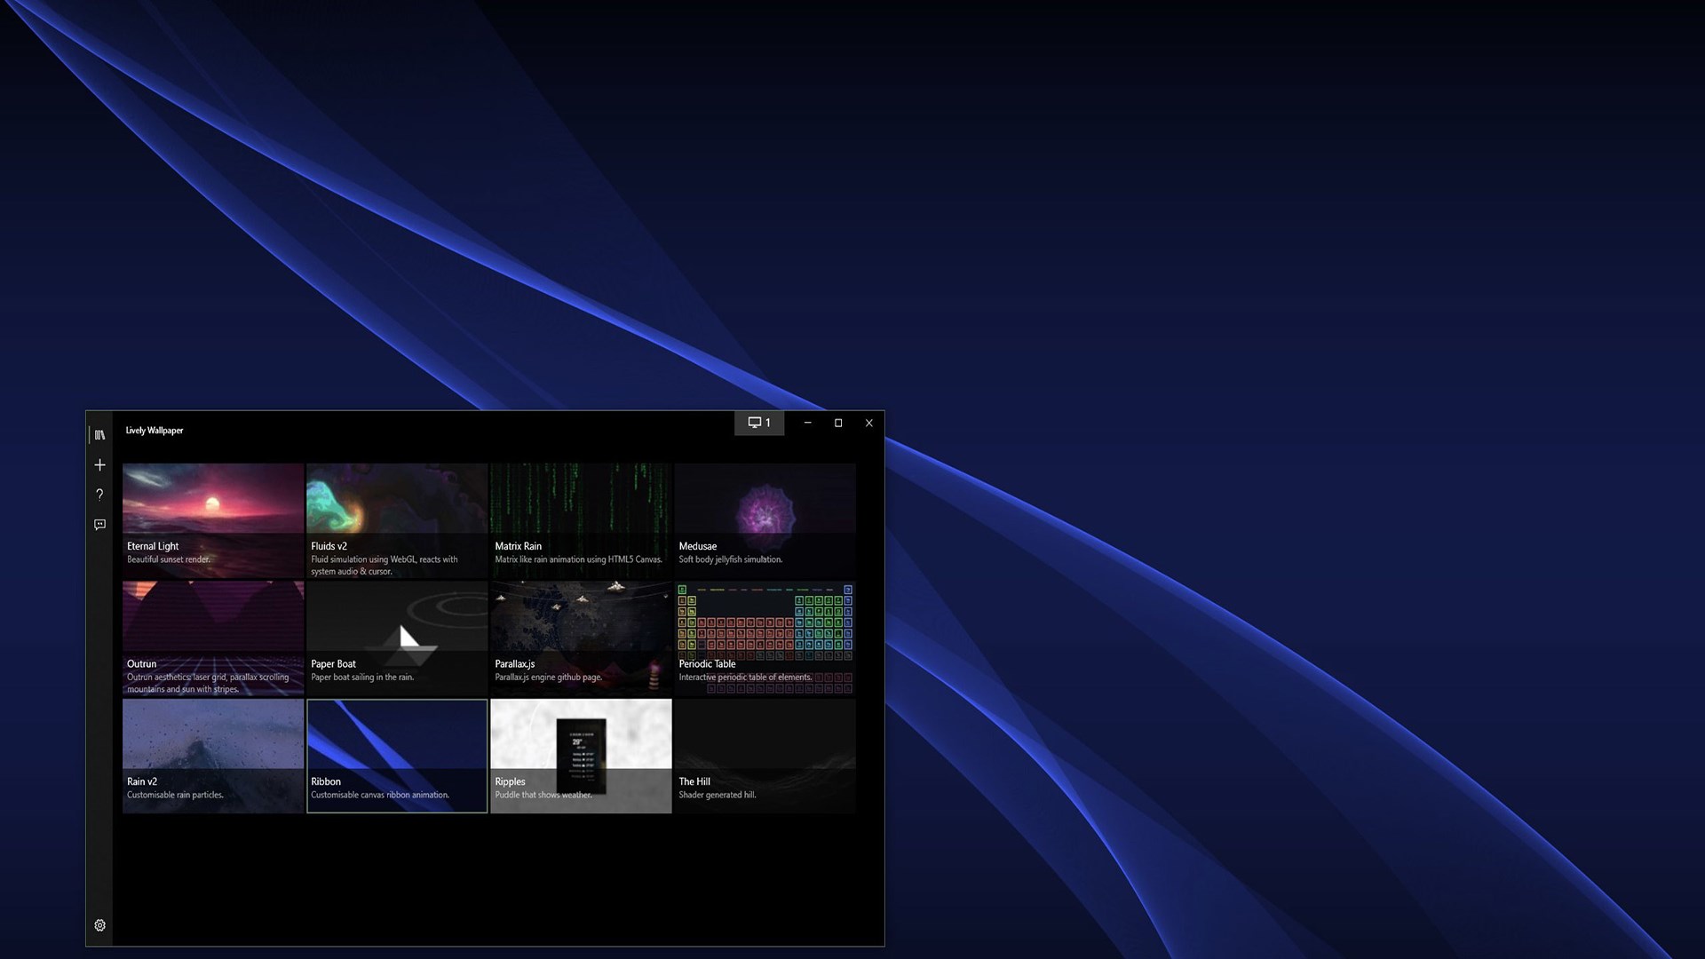
Task: Open the Library sidebar icon
Action: coord(99,435)
